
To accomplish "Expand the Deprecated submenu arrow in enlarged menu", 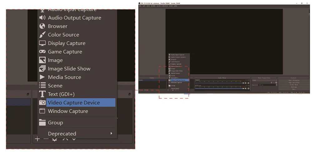I will [111, 134].
